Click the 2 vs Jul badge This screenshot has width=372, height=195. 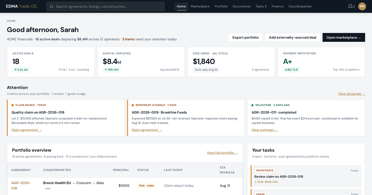click(x=21, y=70)
